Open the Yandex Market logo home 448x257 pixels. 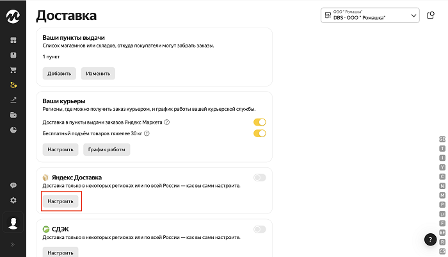(13, 14)
